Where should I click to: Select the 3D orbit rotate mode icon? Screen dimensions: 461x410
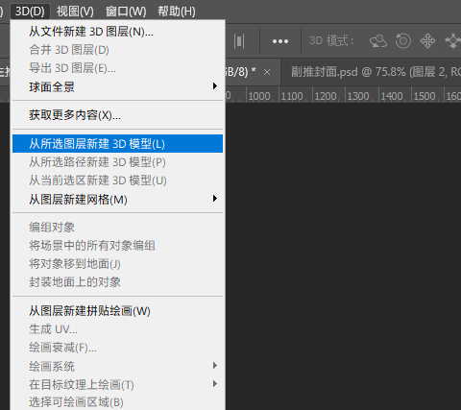pos(378,41)
